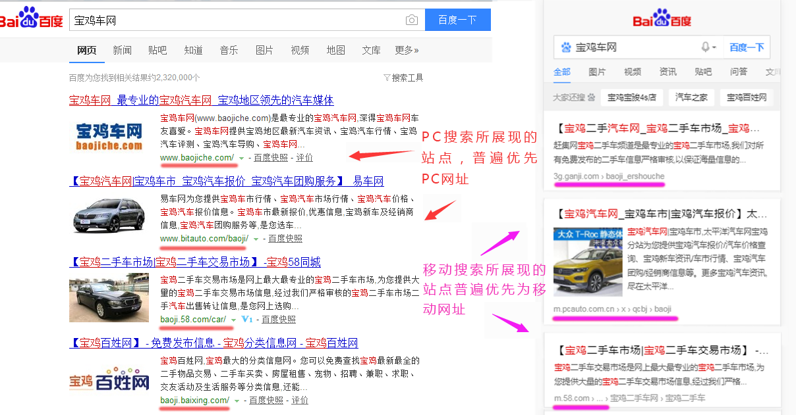Expand the mobile voice input dropdown arrow
The width and height of the screenshot is (796, 415).
(x=715, y=48)
